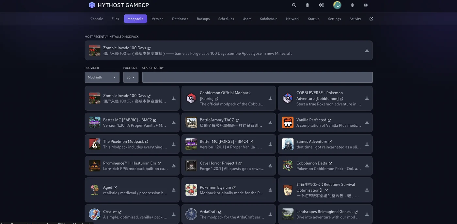The image size is (457, 224).
Task: Open Slimes Adventure external link
Action: point(330,142)
